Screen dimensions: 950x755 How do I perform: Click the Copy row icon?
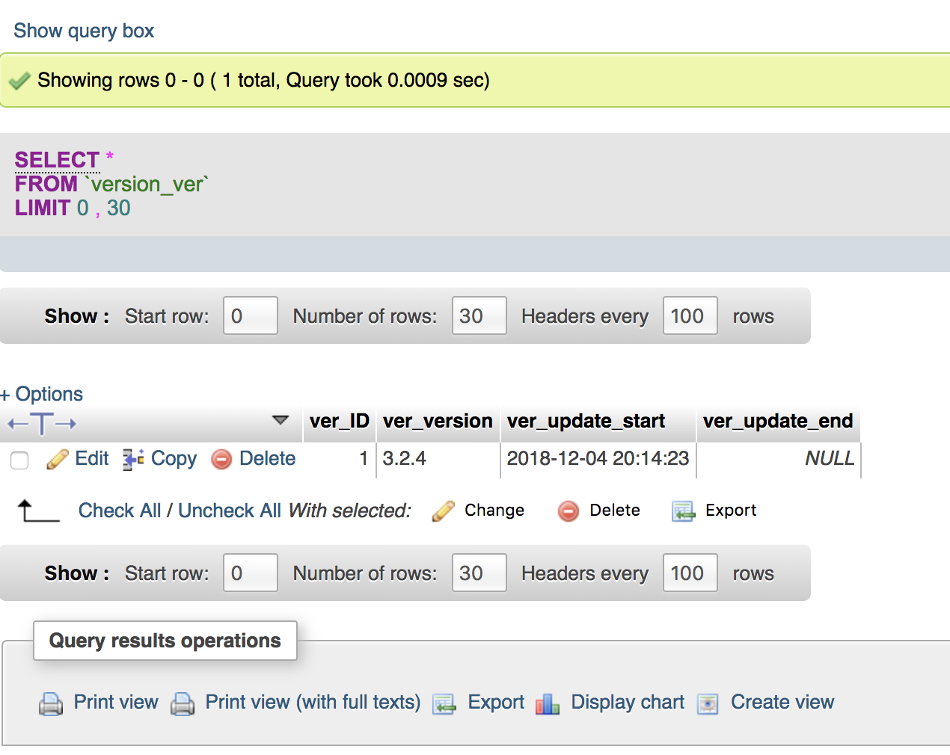[133, 459]
